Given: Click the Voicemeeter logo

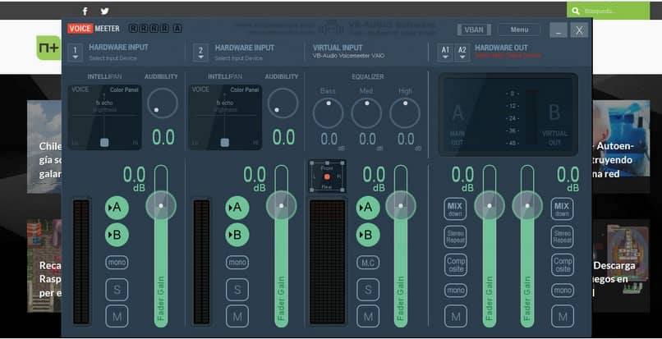Looking at the screenshot, I should tap(94, 29).
